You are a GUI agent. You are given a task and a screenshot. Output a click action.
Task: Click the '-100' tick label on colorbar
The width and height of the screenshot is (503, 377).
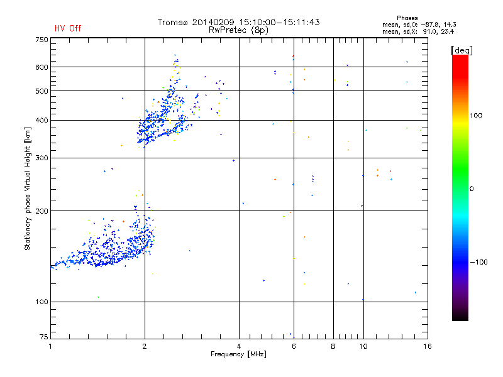click(x=478, y=262)
